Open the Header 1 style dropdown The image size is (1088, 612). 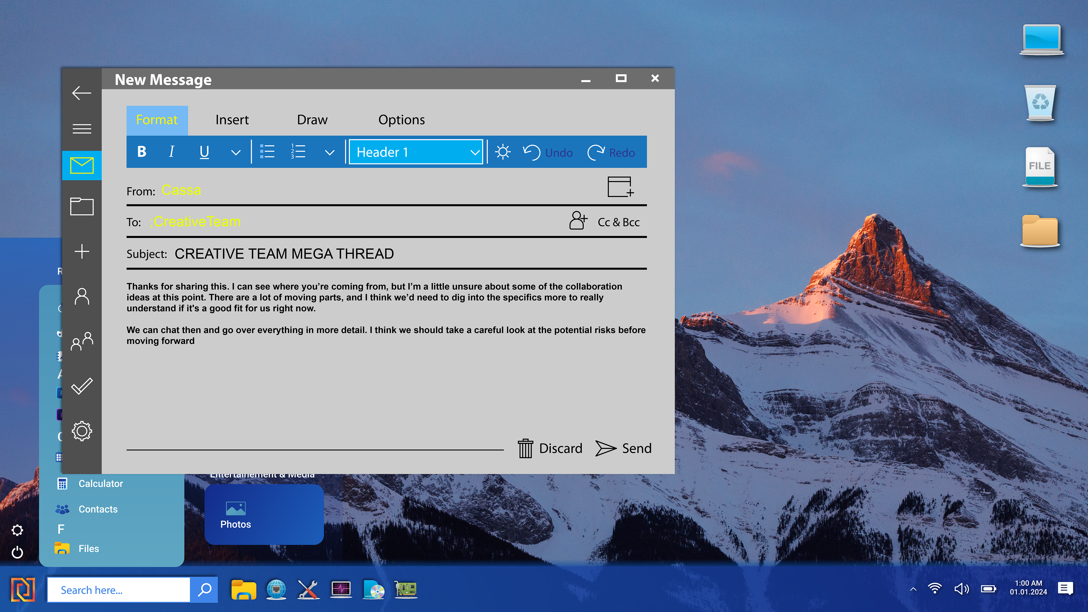[416, 152]
